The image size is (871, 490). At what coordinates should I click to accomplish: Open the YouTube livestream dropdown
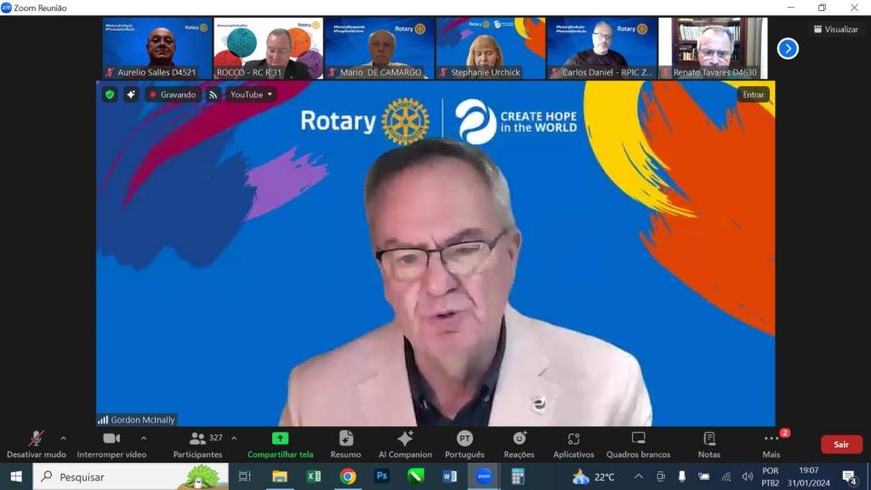coord(251,94)
